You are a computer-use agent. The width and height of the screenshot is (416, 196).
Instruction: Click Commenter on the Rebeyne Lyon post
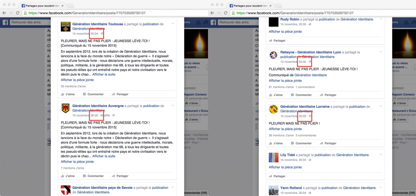(301, 95)
